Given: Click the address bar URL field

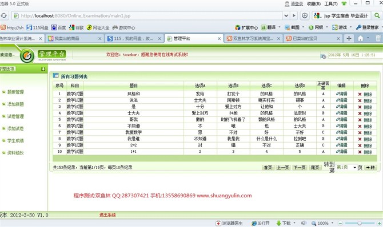Looking at the screenshot, I should tap(146, 16).
